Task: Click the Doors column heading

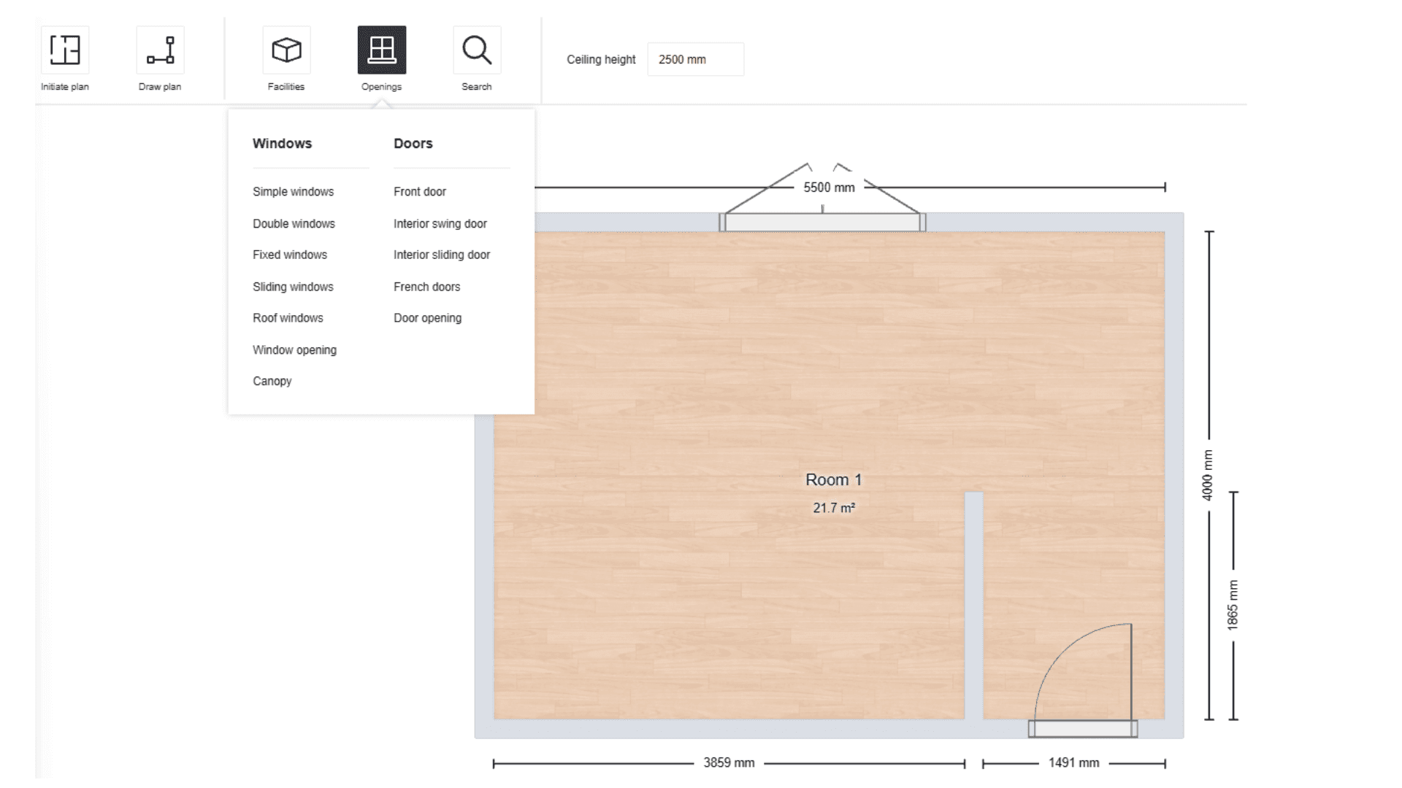Action: click(413, 144)
